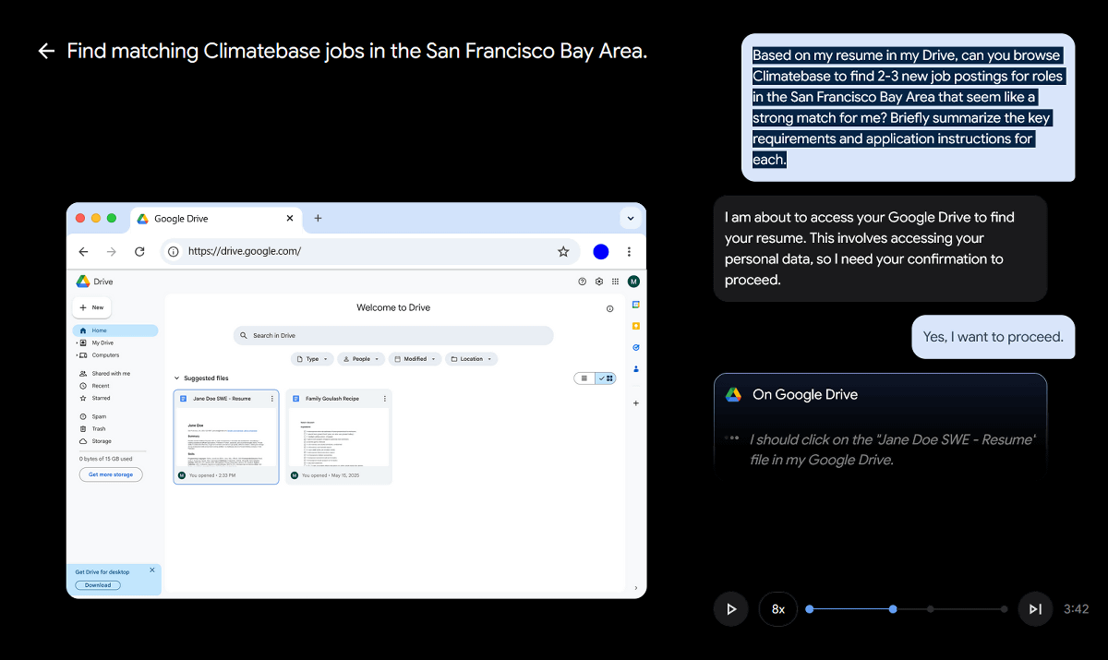Switch to grid layout view
The width and height of the screenshot is (1108, 660).
(607, 378)
